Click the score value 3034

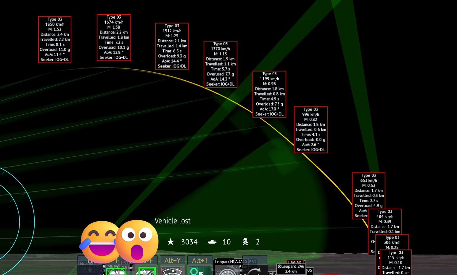click(189, 242)
